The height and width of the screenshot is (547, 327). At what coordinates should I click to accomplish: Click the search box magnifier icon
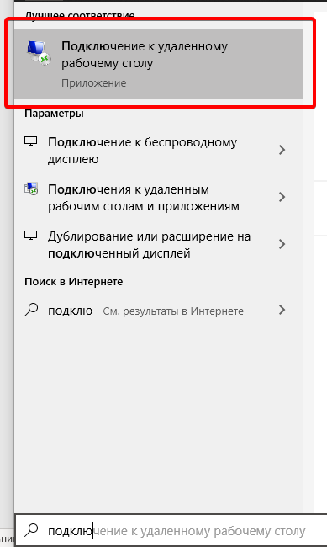[31, 530]
